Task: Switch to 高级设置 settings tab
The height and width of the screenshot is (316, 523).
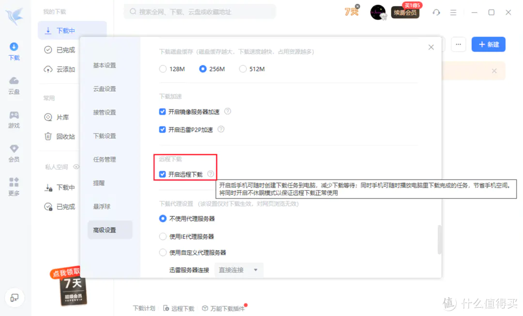Action: pyautogui.click(x=110, y=230)
